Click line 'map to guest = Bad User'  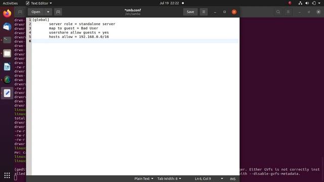coord(73,28)
